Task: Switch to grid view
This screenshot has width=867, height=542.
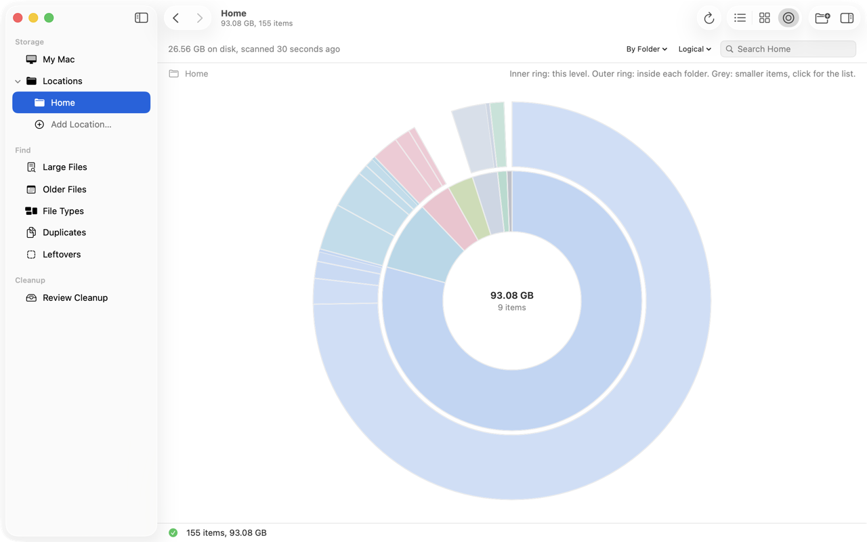Action: [764, 18]
